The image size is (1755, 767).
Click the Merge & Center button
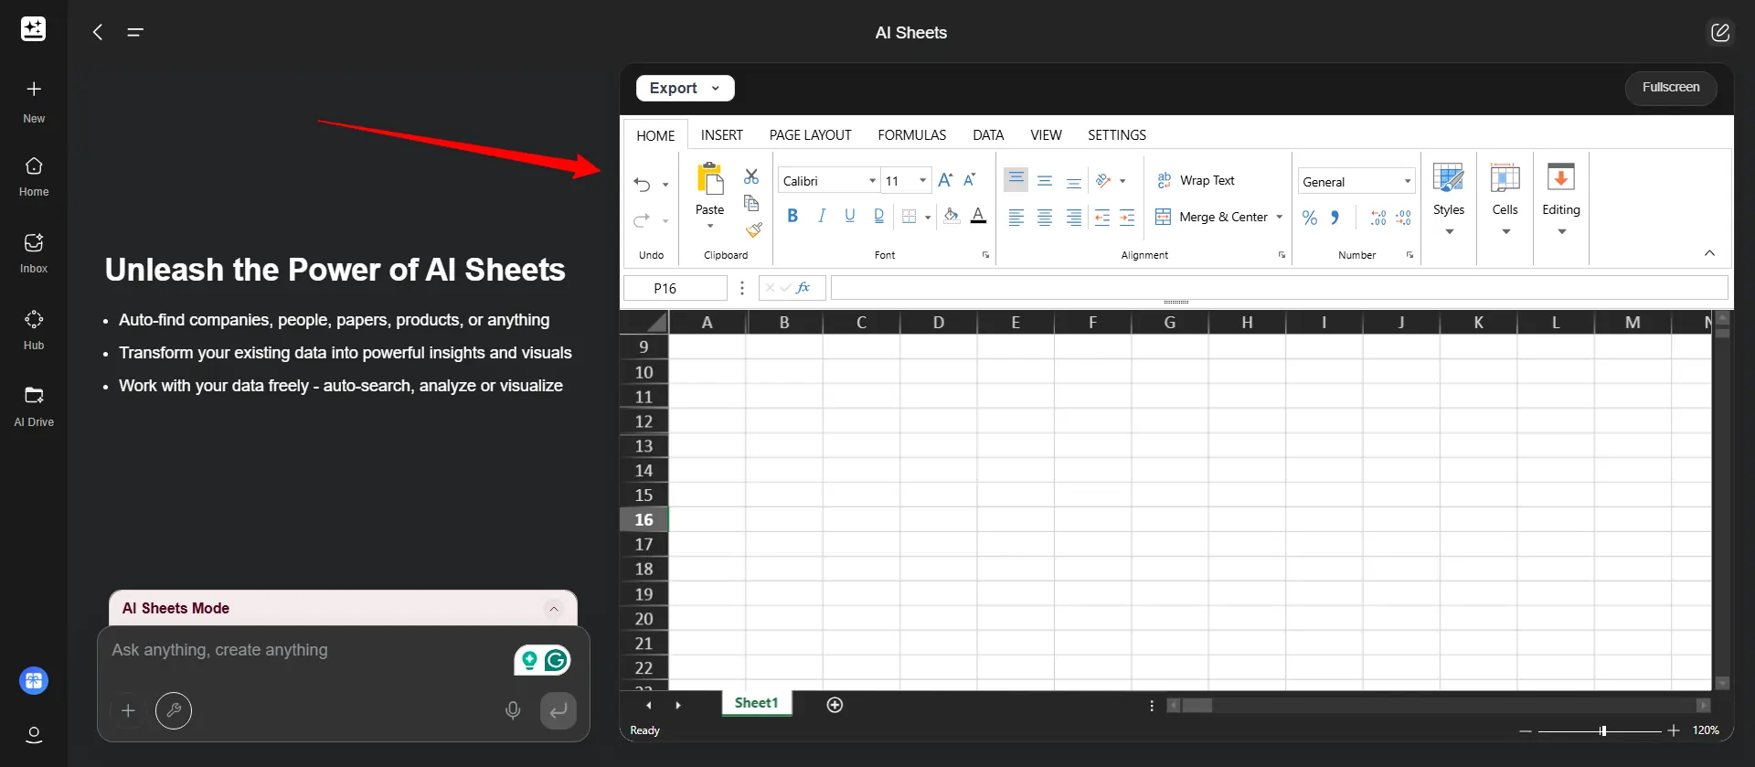tap(1211, 217)
